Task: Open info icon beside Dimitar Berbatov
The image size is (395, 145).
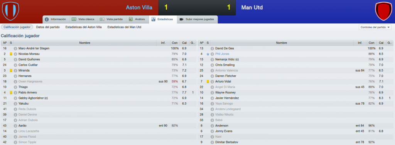Action: click(212, 142)
